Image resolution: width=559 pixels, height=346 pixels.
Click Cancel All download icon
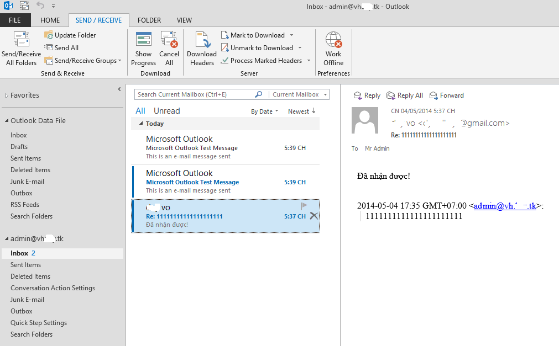(169, 40)
